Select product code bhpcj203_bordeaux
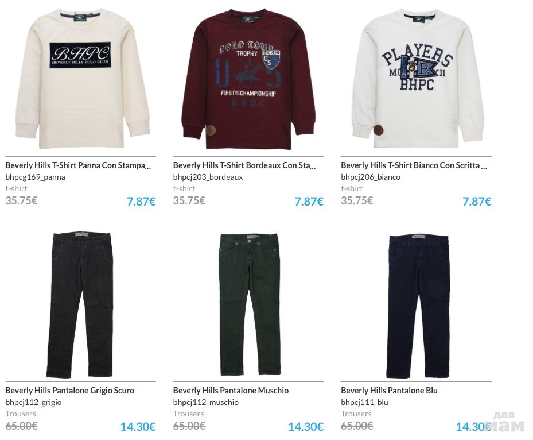The height and width of the screenshot is (440, 533). coord(208,177)
